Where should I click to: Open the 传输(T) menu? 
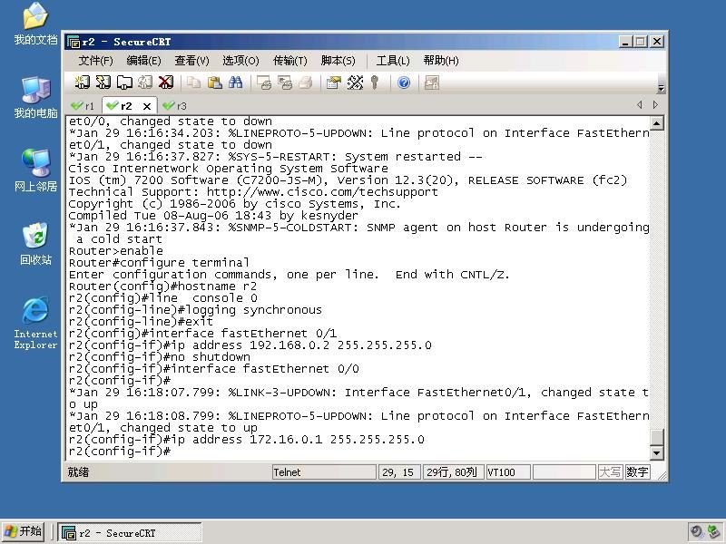point(289,61)
